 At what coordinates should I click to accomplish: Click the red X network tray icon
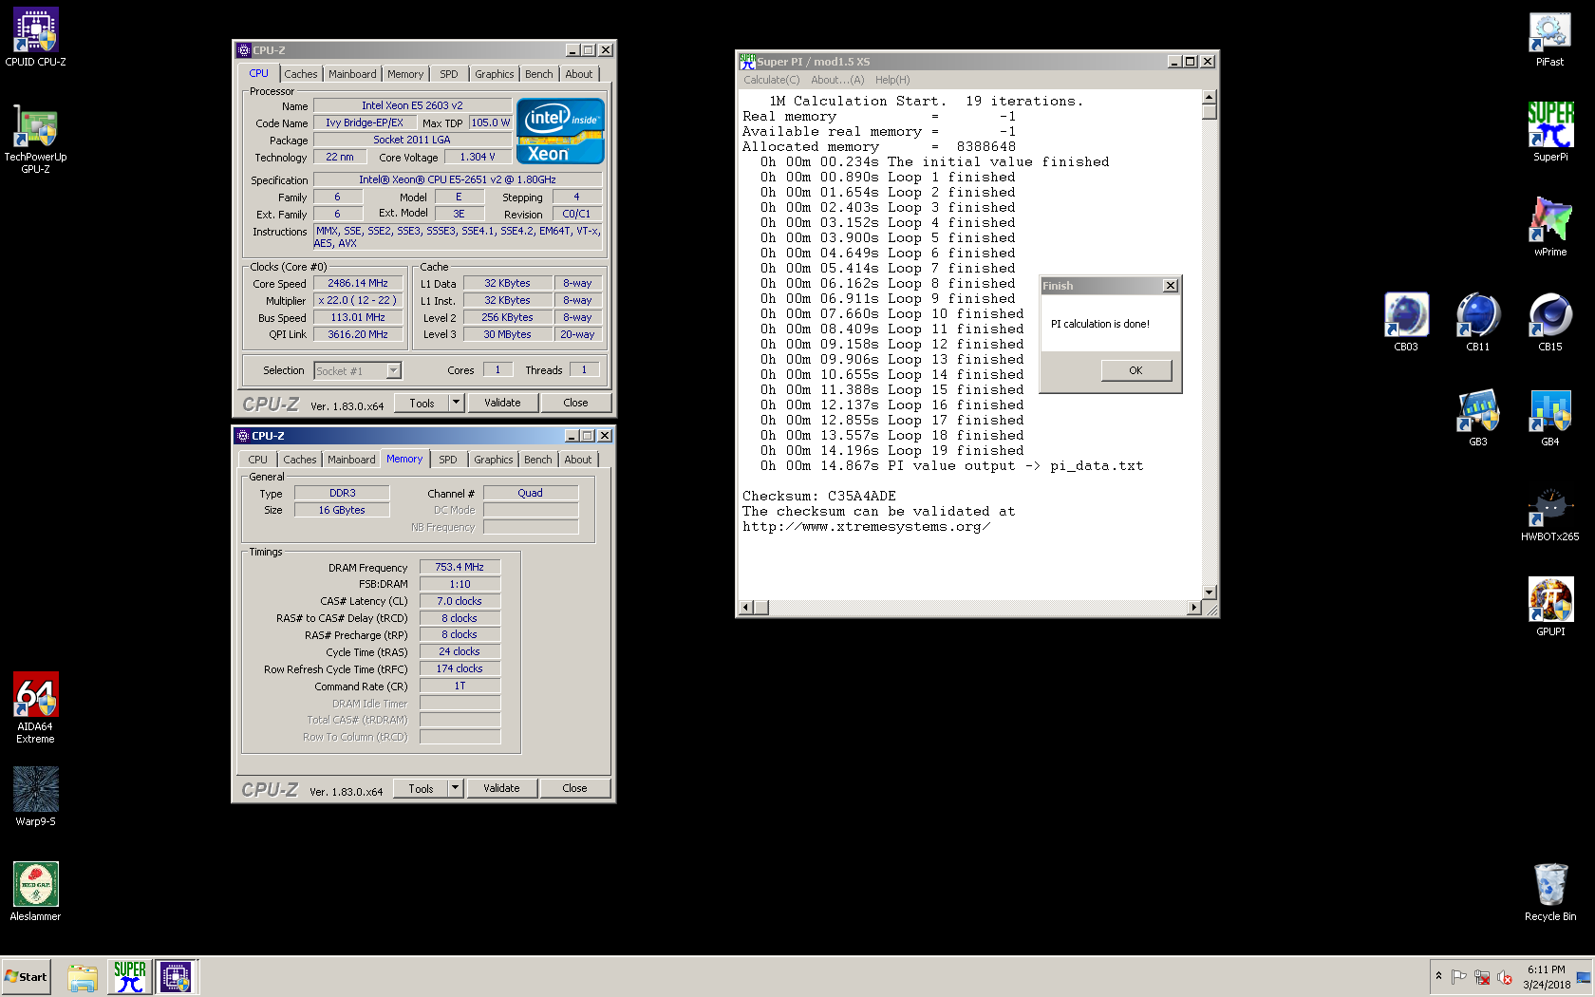point(1482,977)
